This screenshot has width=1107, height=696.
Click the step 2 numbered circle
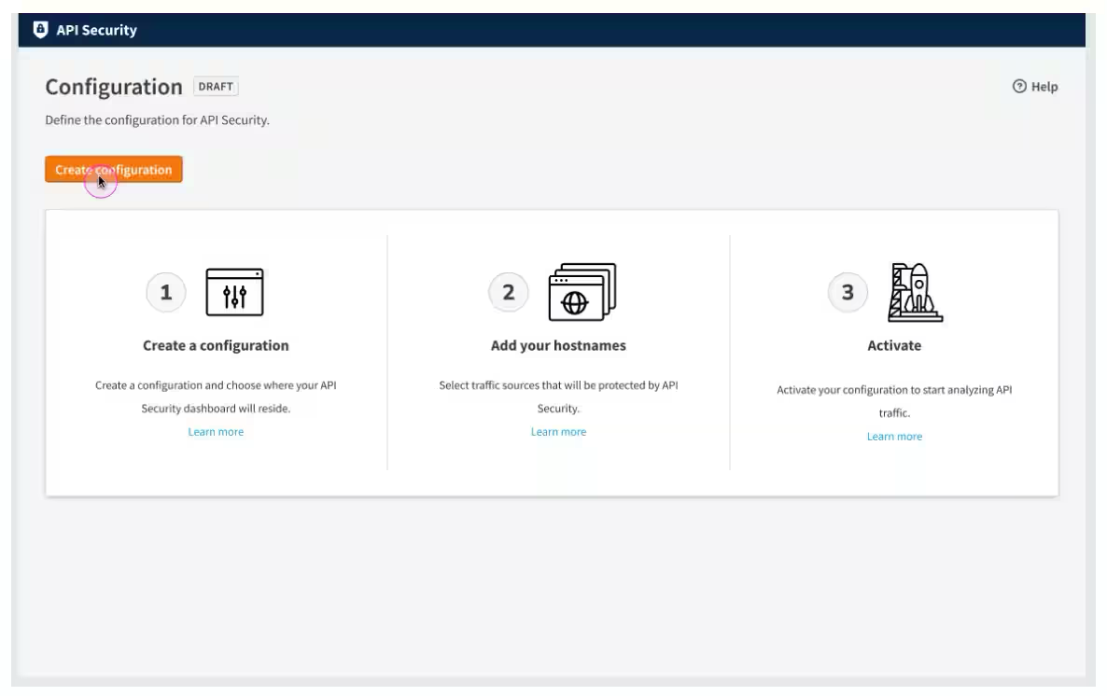coord(509,291)
